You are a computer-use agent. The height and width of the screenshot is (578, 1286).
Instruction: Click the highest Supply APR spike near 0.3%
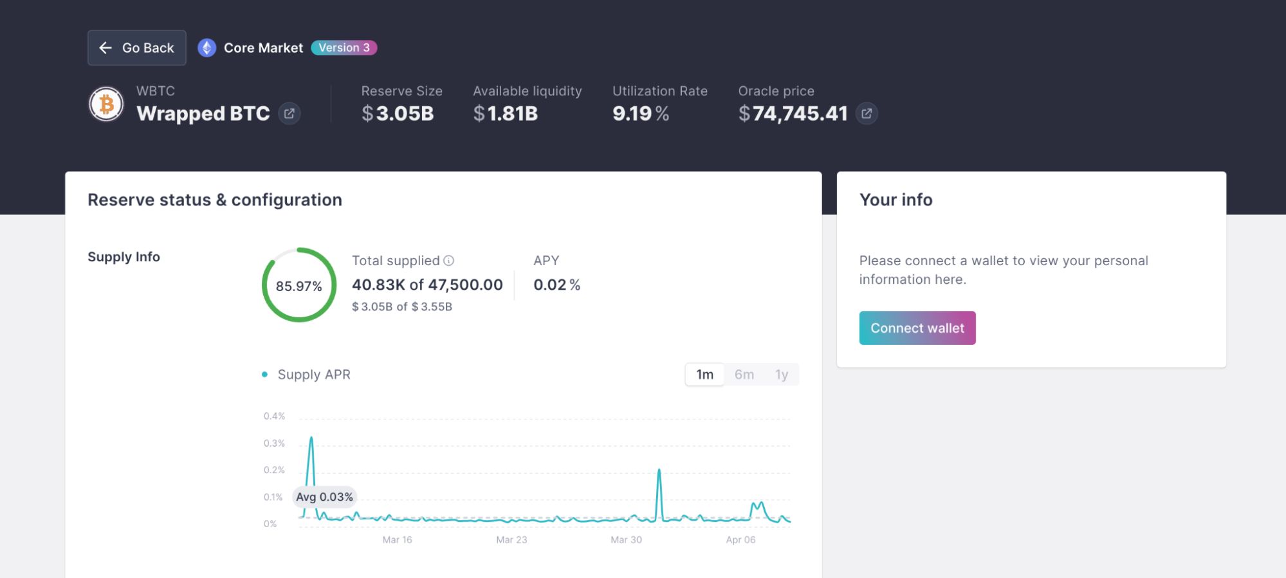(x=311, y=438)
